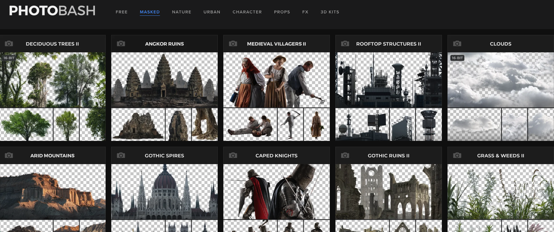Screen dimensions: 554x232
Task: Click the camera icon beside Gothic Ruins II
Action: [345, 155]
